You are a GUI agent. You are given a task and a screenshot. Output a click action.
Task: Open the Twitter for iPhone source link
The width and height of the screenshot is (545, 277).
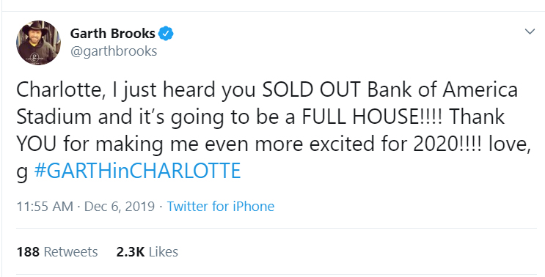[221, 206]
